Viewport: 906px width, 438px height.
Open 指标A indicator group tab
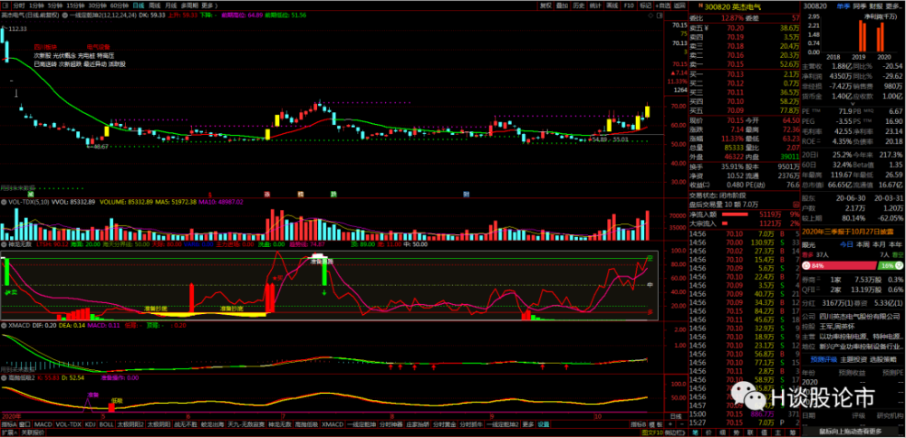point(9,424)
